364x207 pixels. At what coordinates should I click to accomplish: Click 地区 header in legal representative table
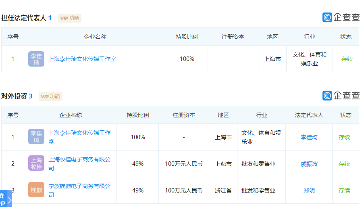point(272,37)
